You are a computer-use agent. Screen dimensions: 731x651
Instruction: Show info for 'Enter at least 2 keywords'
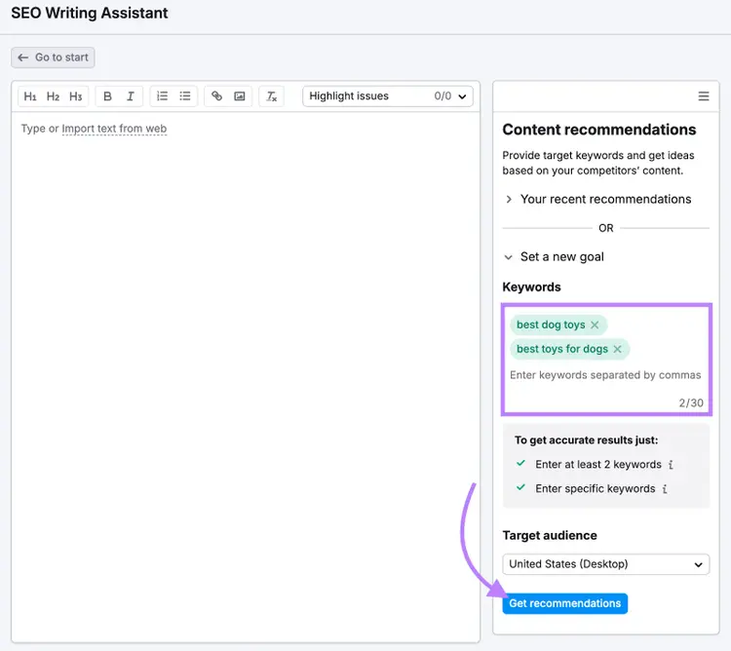671,465
